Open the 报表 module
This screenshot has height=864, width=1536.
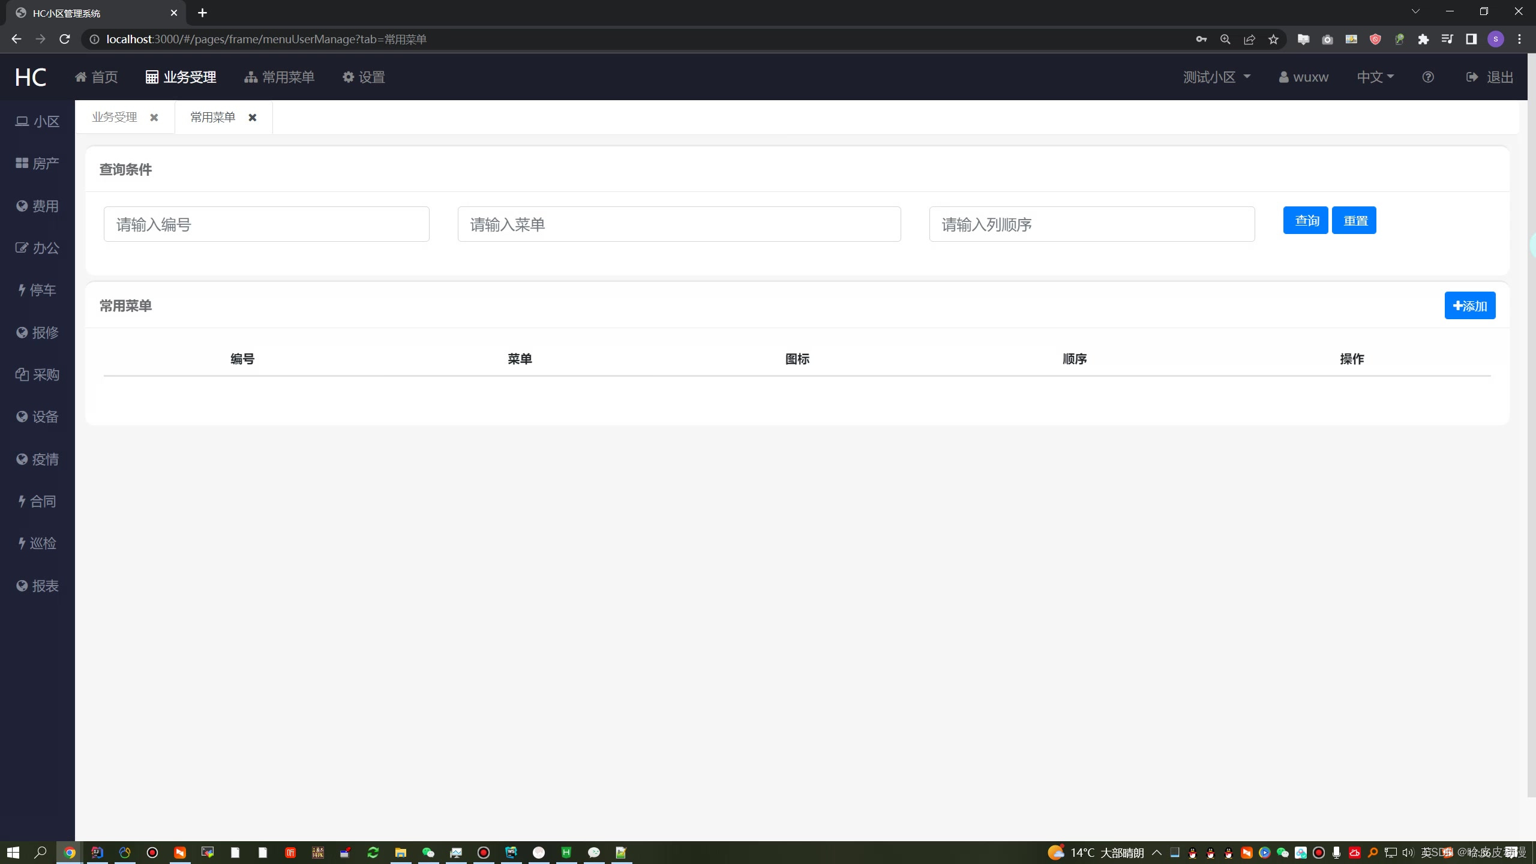[x=37, y=586]
